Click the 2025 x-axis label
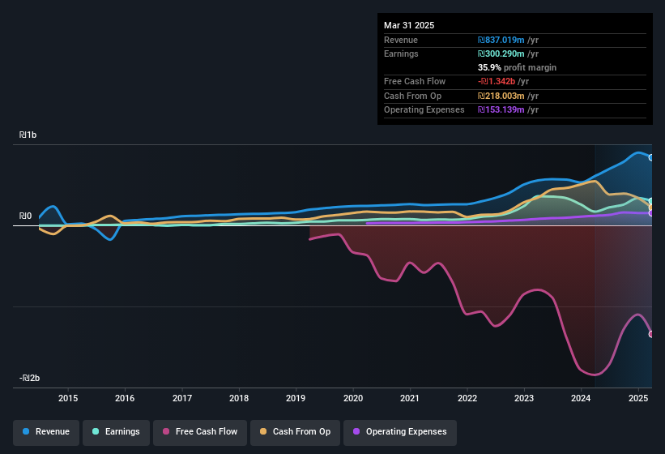 pos(638,398)
